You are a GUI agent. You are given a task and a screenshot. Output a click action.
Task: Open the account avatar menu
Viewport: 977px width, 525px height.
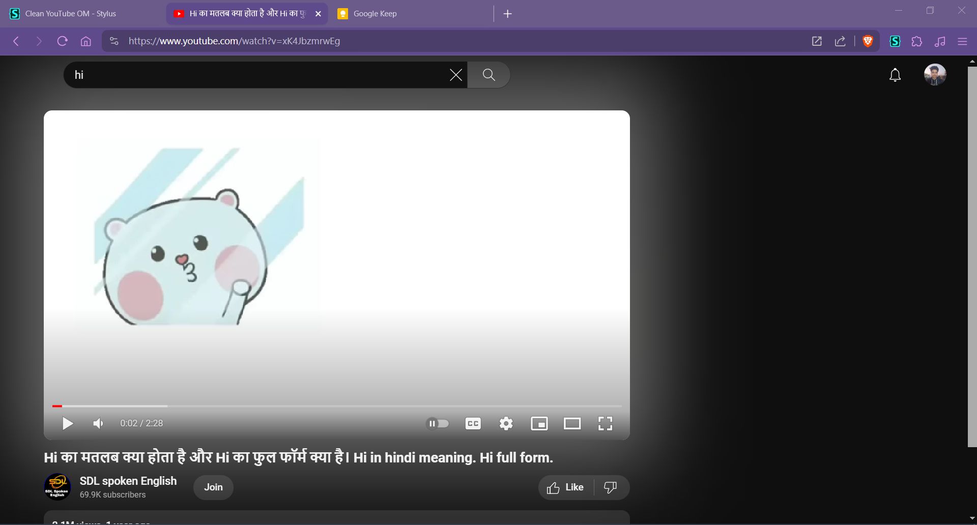pyautogui.click(x=935, y=75)
